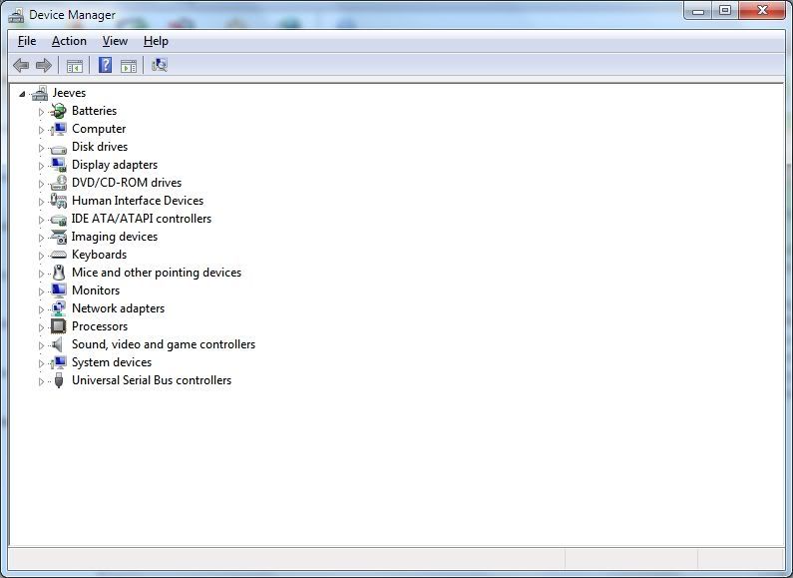Click the Human Interface Devices icon
Image resolution: width=793 pixels, height=578 pixels.
coord(59,201)
